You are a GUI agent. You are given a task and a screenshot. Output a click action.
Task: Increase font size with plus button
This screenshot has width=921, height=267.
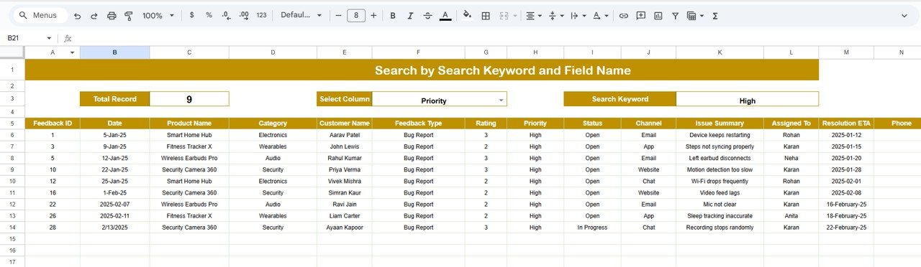pyautogui.click(x=373, y=15)
